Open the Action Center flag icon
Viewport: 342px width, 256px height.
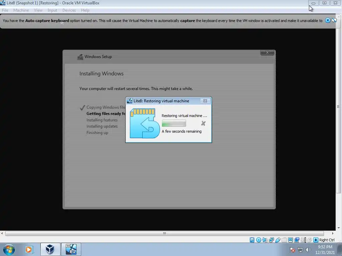[x=292, y=250]
